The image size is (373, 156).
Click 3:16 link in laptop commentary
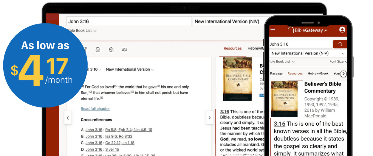[x=225, y=112]
